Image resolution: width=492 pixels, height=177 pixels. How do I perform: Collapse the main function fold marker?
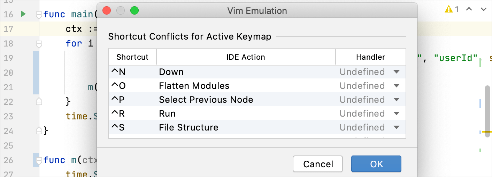pos(39,15)
